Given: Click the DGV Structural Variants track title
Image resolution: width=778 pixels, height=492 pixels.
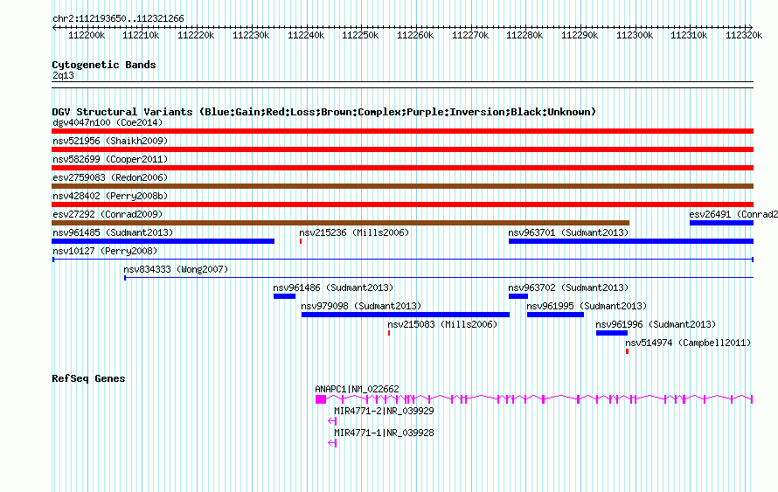Looking at the screenshot, I should point(323,112).
